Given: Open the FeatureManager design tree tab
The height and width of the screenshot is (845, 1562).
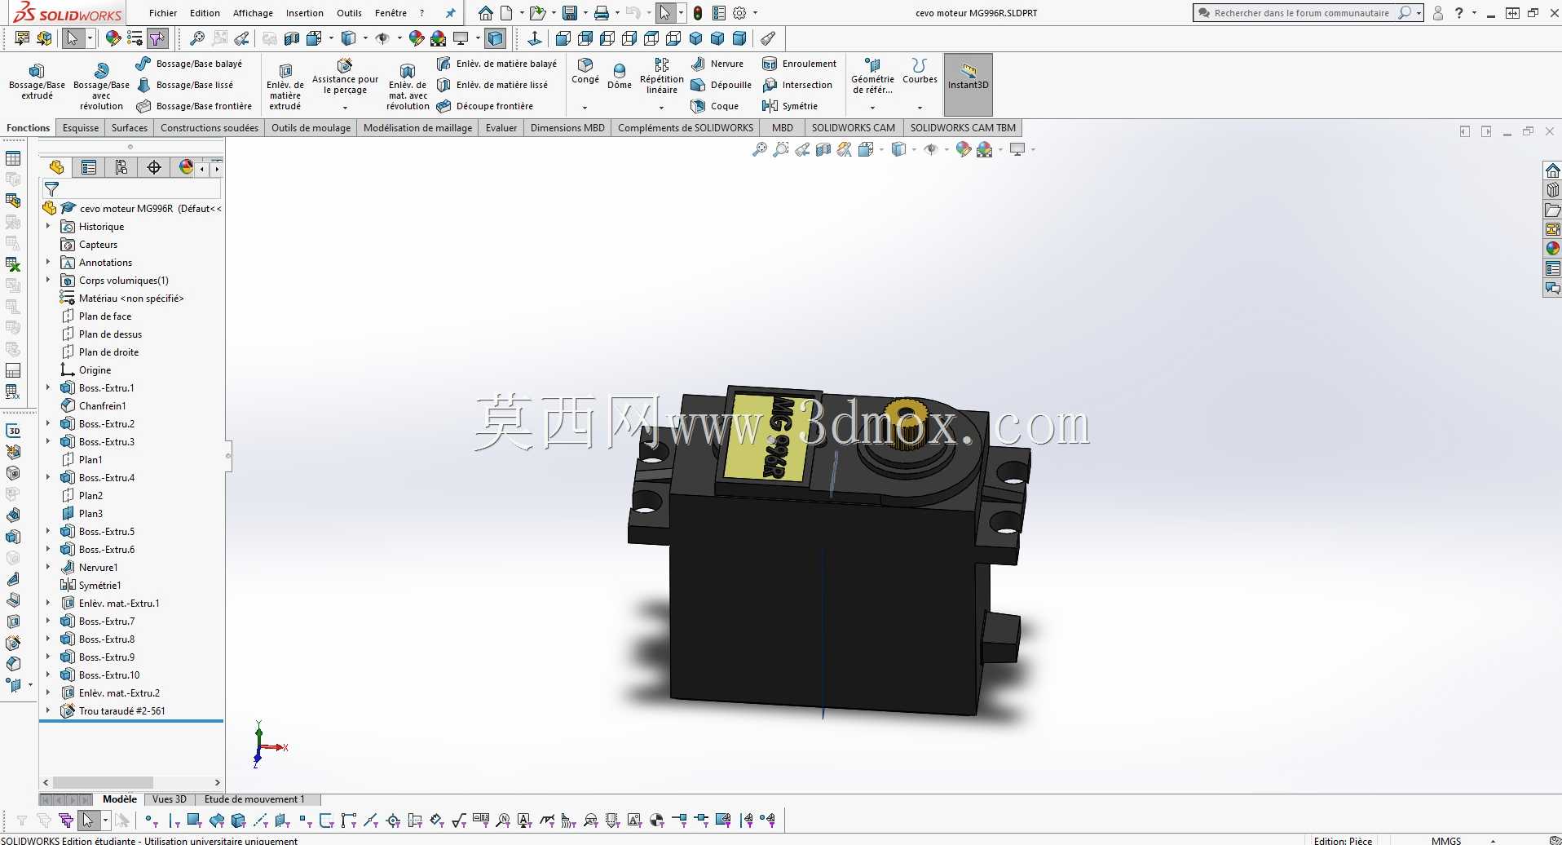Looking at the screenshot, I should [56, 167].
